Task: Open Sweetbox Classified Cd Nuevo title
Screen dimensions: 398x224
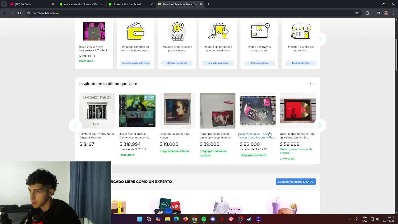Action: pyautogui.click(x=174, y=136)
